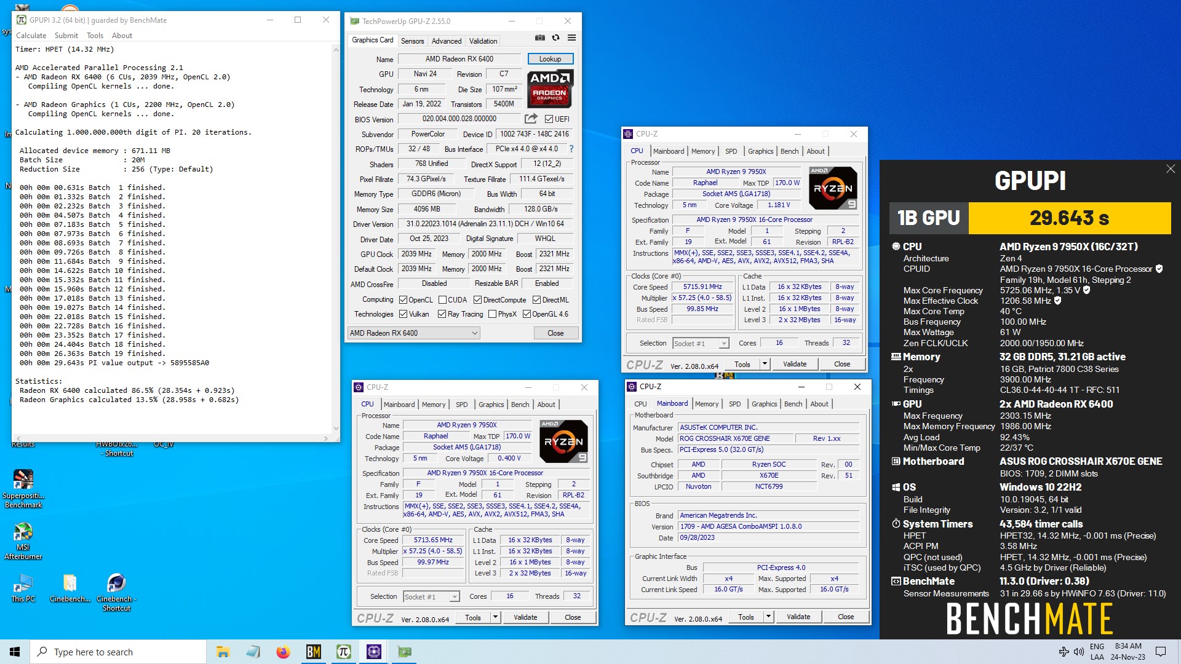Click Close in bottom-left CPU-Z window
This screenshot has height=664, width=1181.
[573, 617]
